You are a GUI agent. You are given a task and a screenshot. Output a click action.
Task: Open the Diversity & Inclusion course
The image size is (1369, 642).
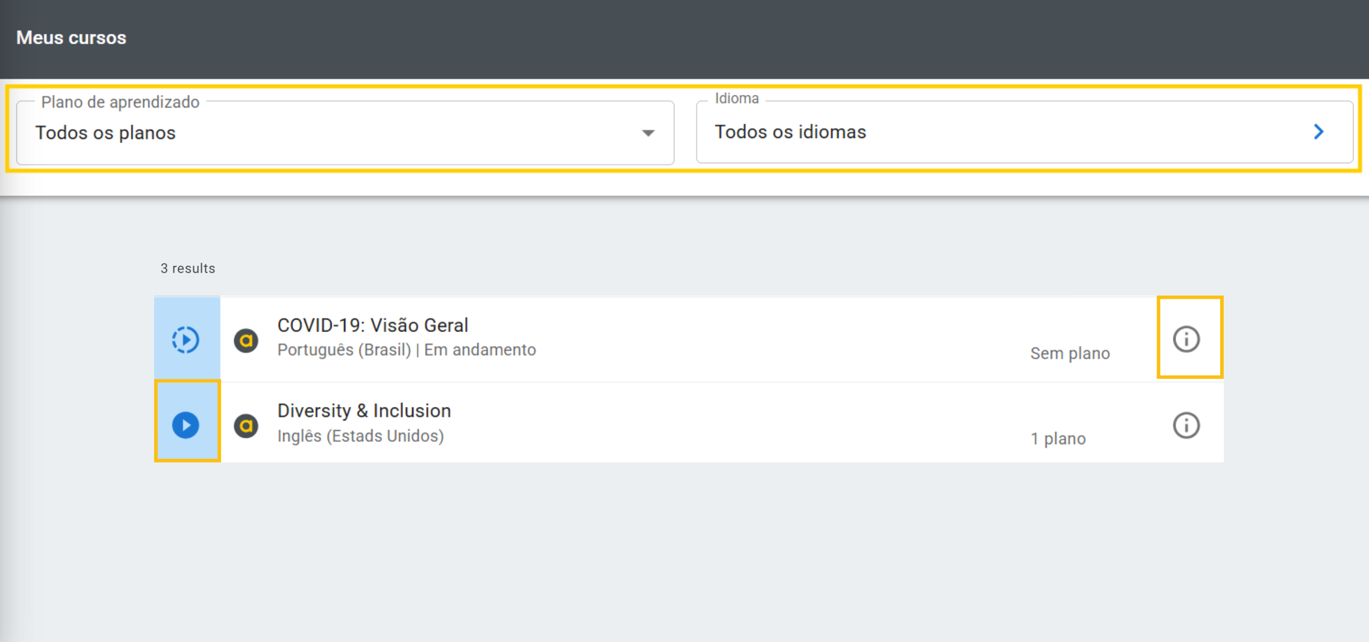coord(363,410)
